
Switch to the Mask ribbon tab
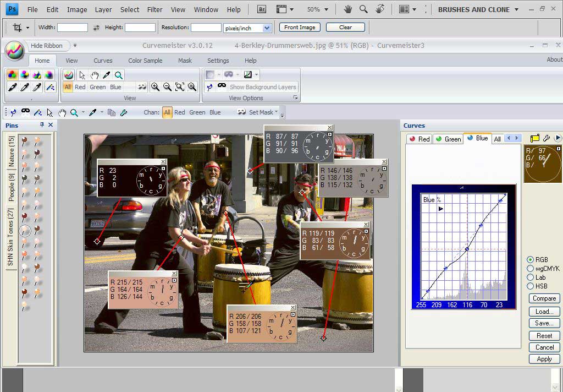click(x=185, y=61)
